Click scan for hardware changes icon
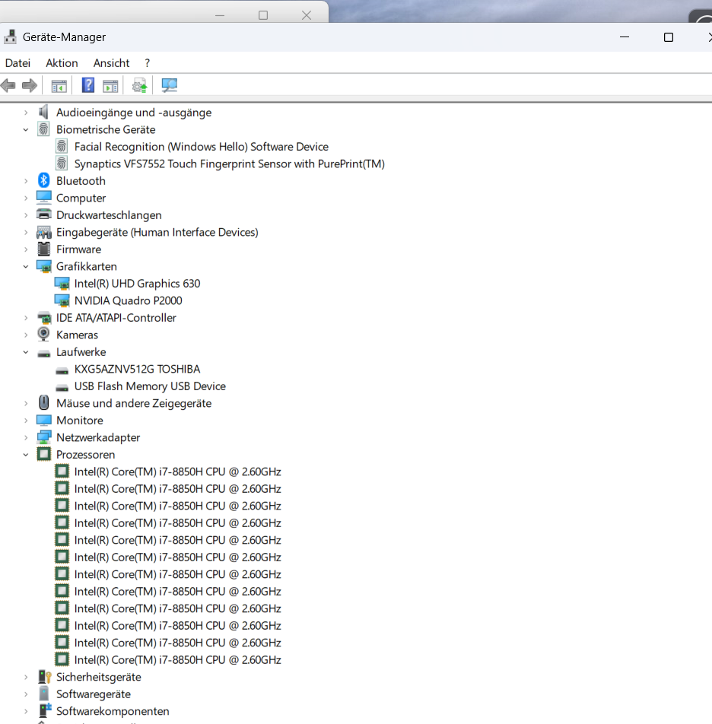This screenshot has height=724, width=712. pos(169,85)
